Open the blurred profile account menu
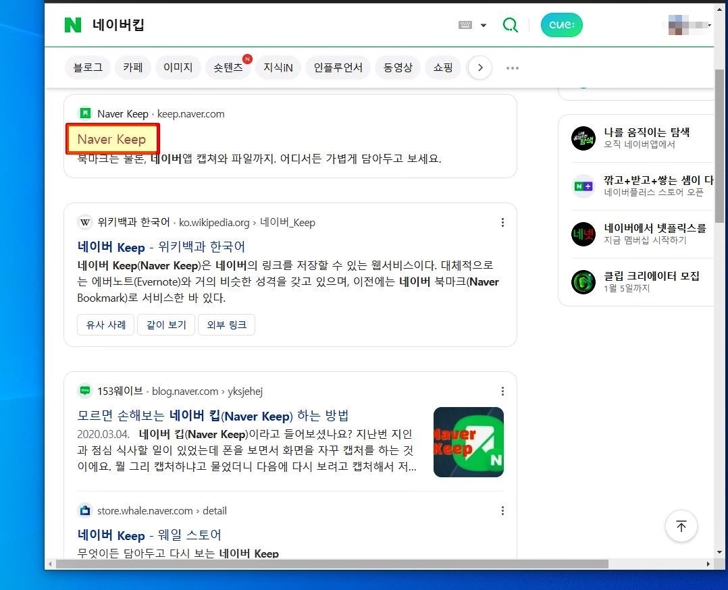The image size is (728, 590). 689,25
